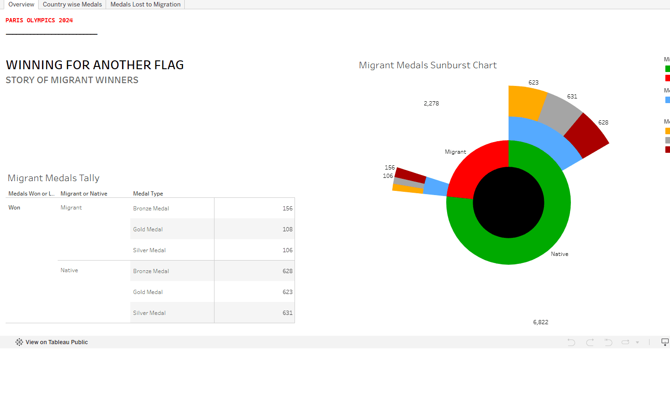670x418 pixels.
Task: Click the black center circle of sunburst
Action: click(509, 202)
